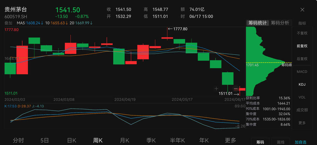Click 加自选 to add to watchlist
Image resolution: width=317 pixels, height=145 pixels.
pyautogui.click(x=301, y=142)
